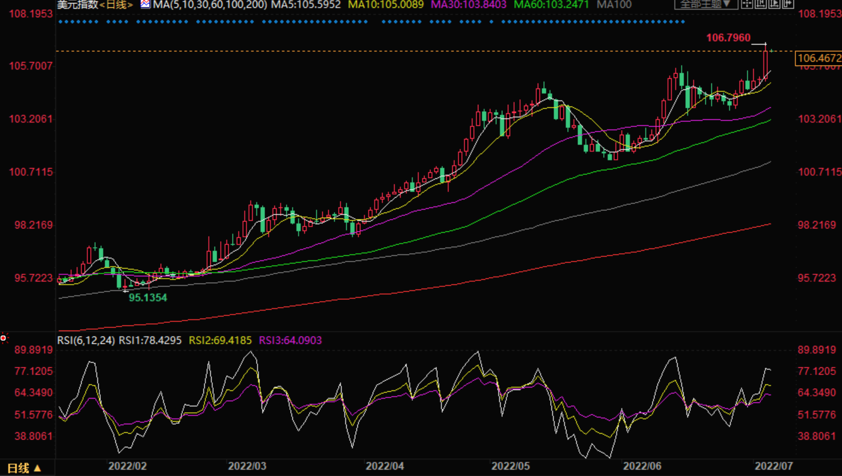The width and height of the screenshot is (842, 476).
Task: Click the RSI2:69.4185 legend label
Action: click(220, 340)
